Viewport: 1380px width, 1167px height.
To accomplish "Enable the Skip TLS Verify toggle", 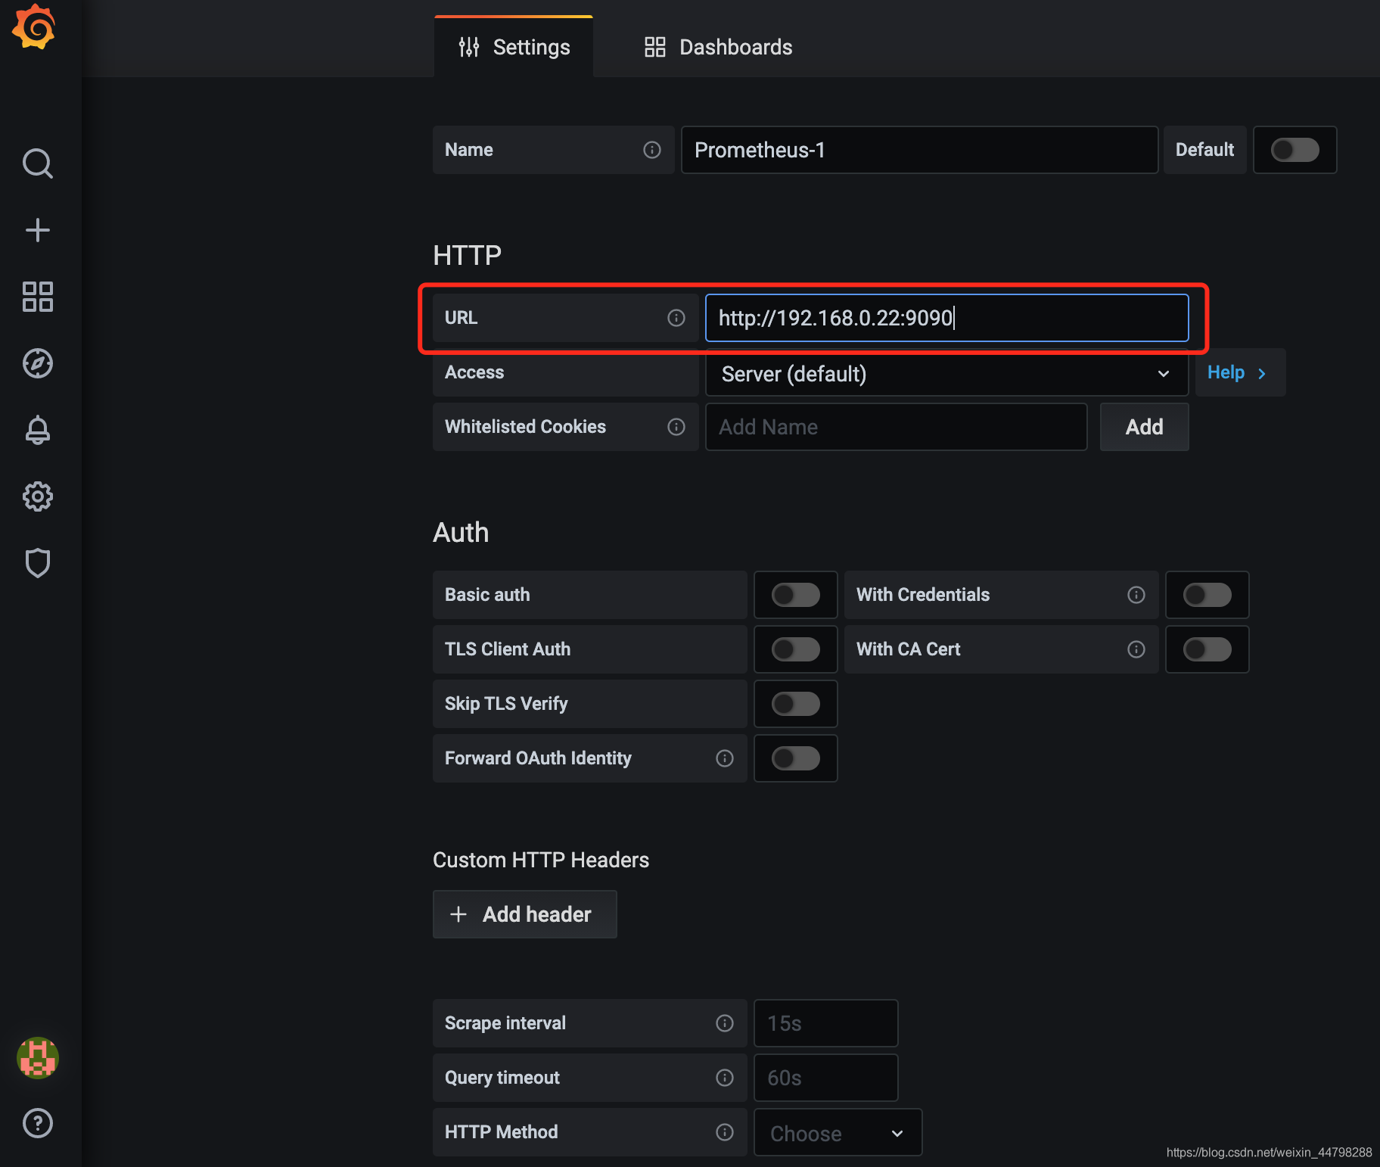I will pos(795,704).
